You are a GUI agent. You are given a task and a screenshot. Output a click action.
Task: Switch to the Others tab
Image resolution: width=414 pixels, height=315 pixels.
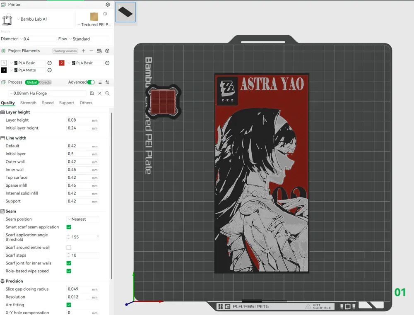pos(86,103)
